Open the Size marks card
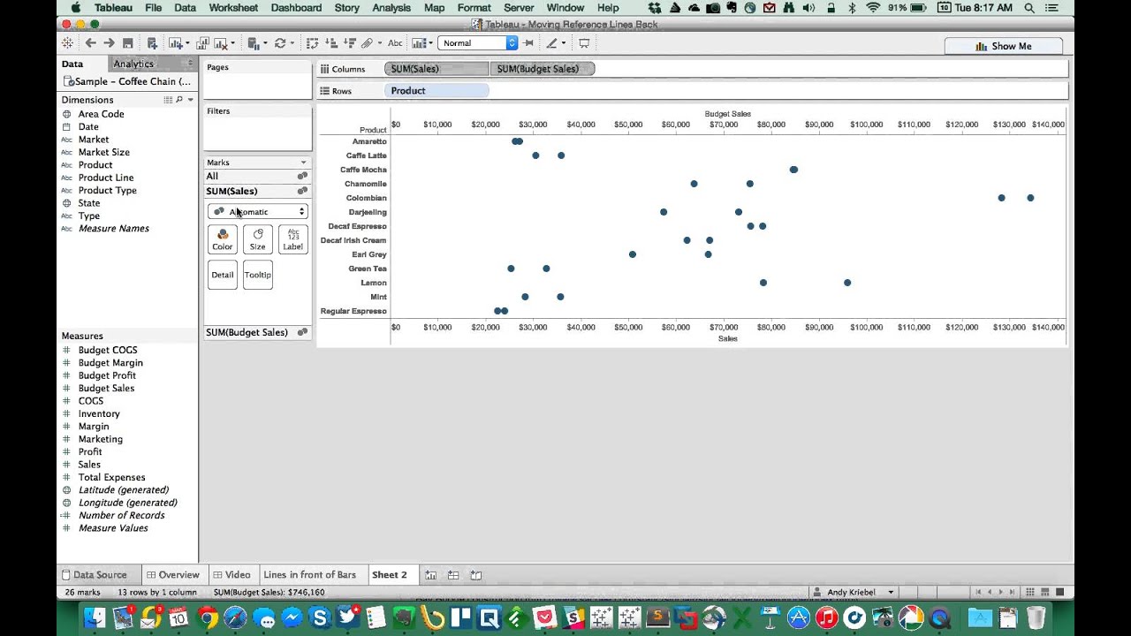The image size is (1131, 636). tap(257, 239)
